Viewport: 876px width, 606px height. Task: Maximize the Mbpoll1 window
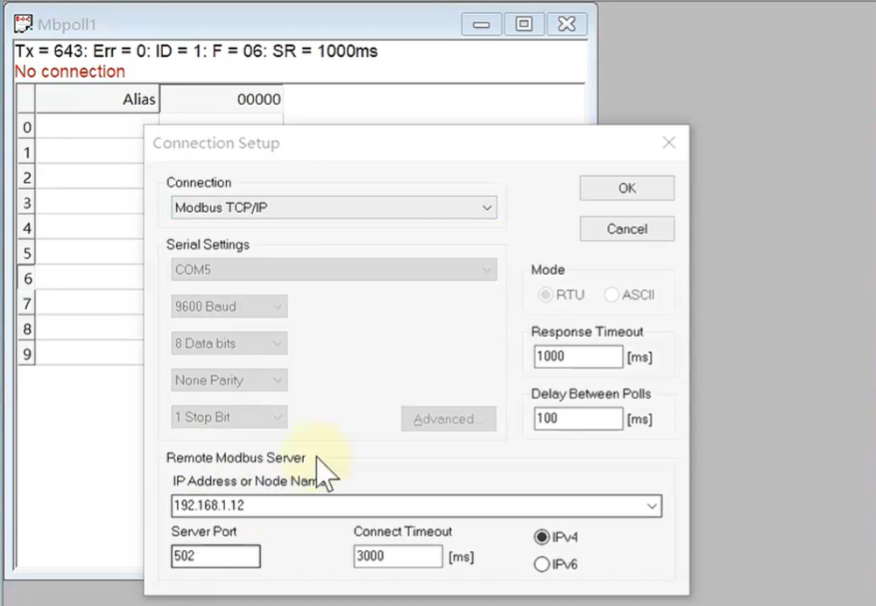tap(524, 24)
